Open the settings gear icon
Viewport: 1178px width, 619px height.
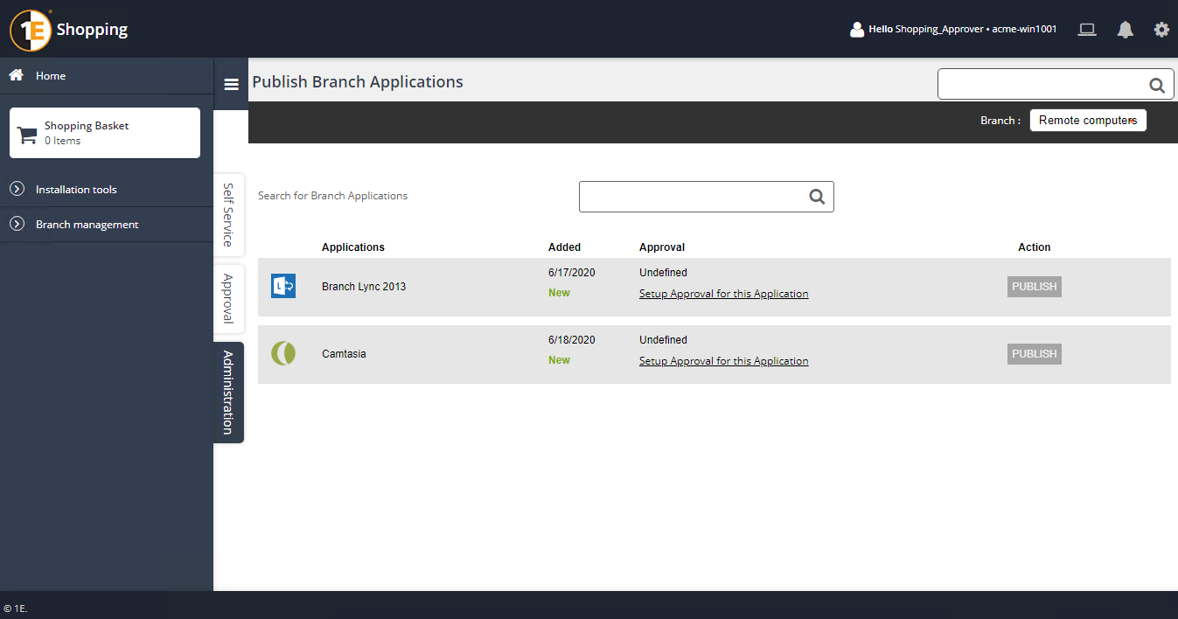tap(1161, 30)
